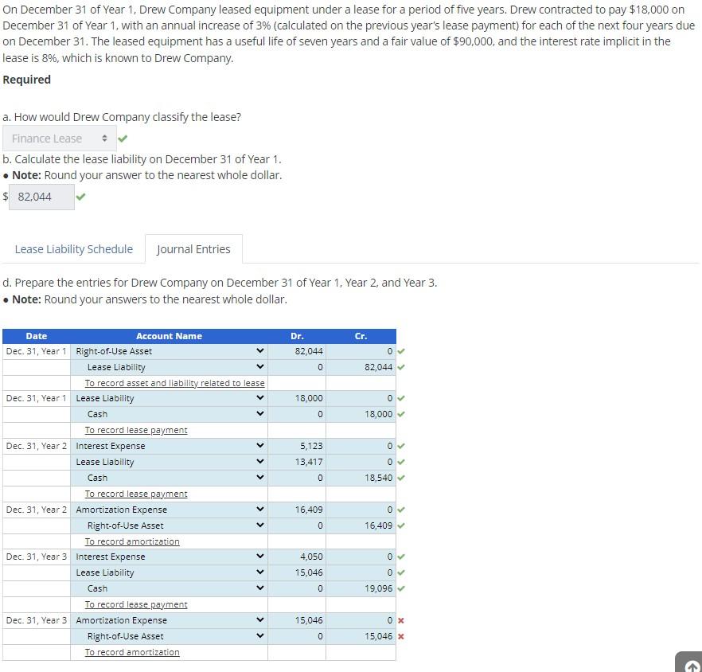Image resolution: width=702 pixels, height=672 pixels.
Task: Click checkmark beside the 18,540 Cash credit
Action: click(401, 477)
